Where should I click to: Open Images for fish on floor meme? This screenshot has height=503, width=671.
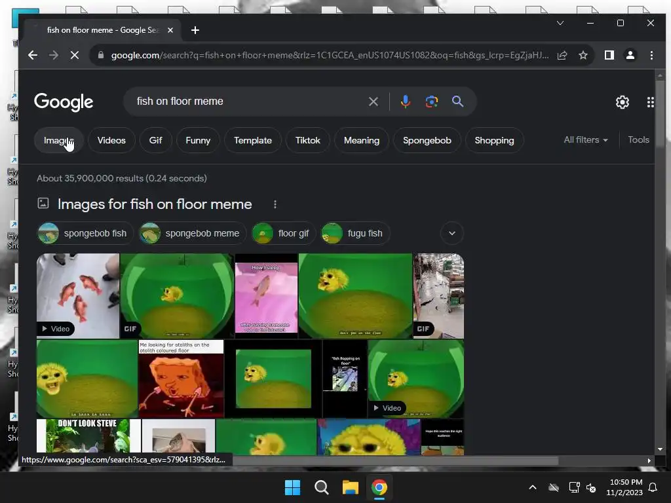pyautogui.click(x=155, y=204)
